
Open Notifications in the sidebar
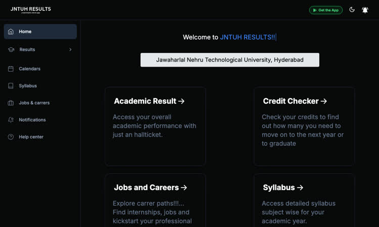coord(40,120)
